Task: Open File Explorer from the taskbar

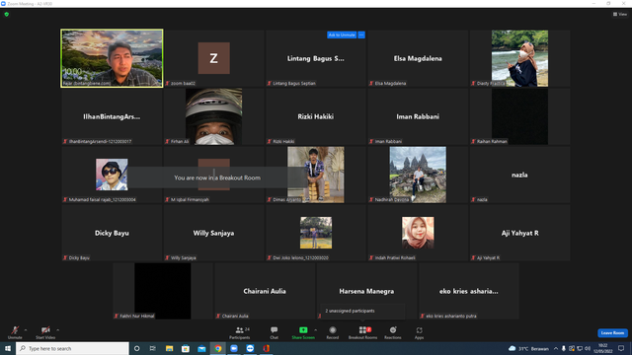Action: tap(169, 348)
